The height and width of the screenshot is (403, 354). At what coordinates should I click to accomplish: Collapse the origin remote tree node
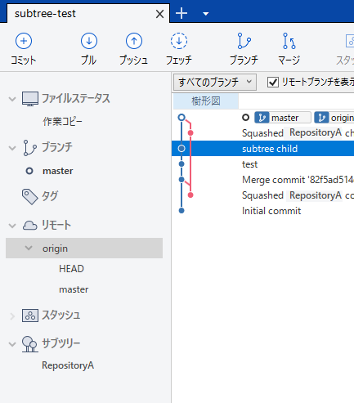pos(29,248)
